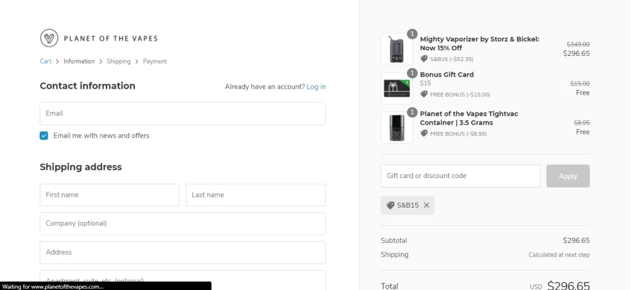Click the Planet of the Vapes Tightvac Container title
Image resolution: width=630 pixels, height=290 pixels.
coord(469,118)
